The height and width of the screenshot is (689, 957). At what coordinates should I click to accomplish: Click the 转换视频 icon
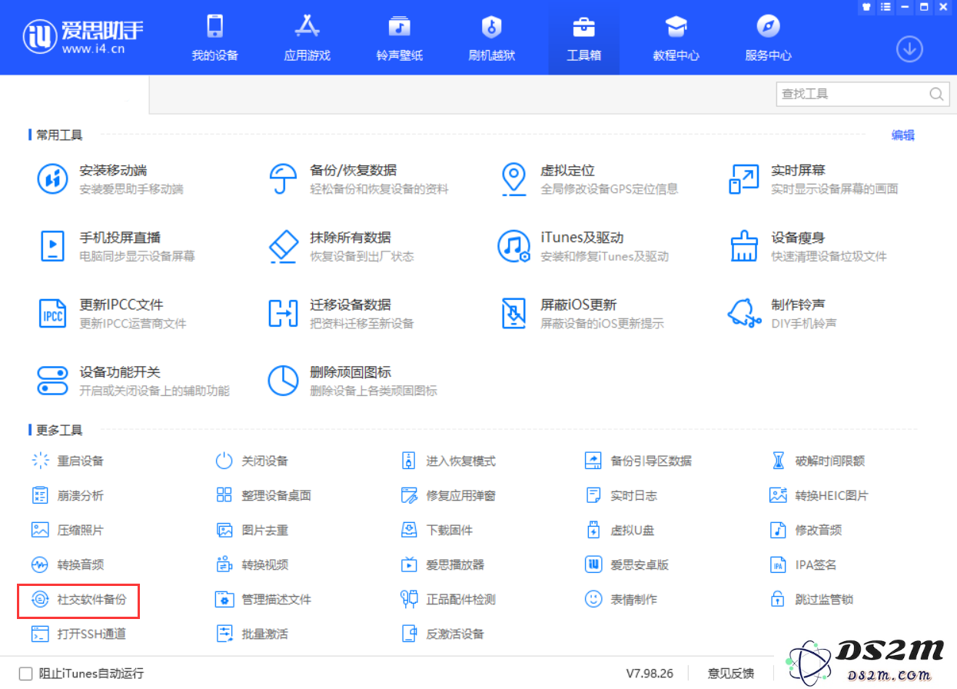[x=224, y=564]
